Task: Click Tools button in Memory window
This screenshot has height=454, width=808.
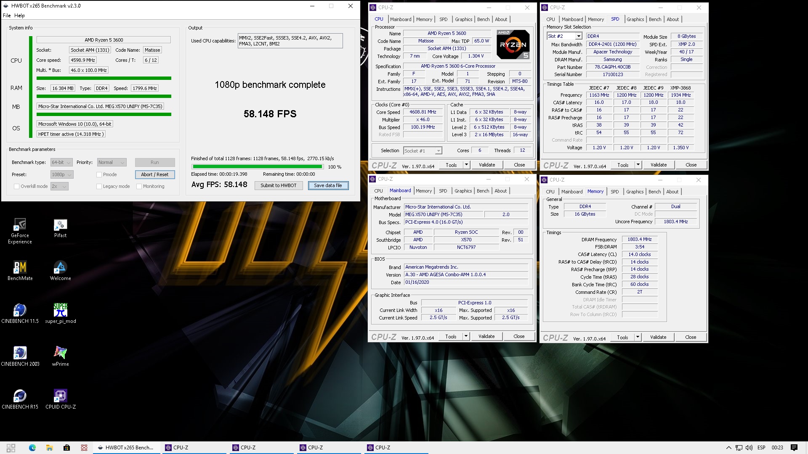Action: (x=622, y=337)
